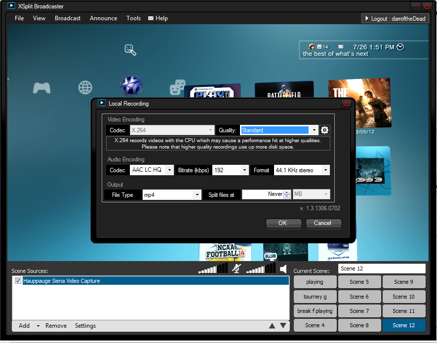Click the Split files at Never field
Image resolution: width=437 pixels, height=343 pixels.
coord(263,194)
